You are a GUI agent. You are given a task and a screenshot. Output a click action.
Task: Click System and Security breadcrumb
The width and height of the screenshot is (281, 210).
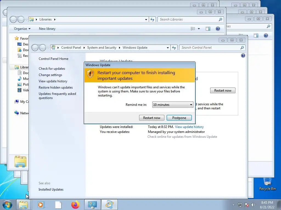(x=102, y=48)
